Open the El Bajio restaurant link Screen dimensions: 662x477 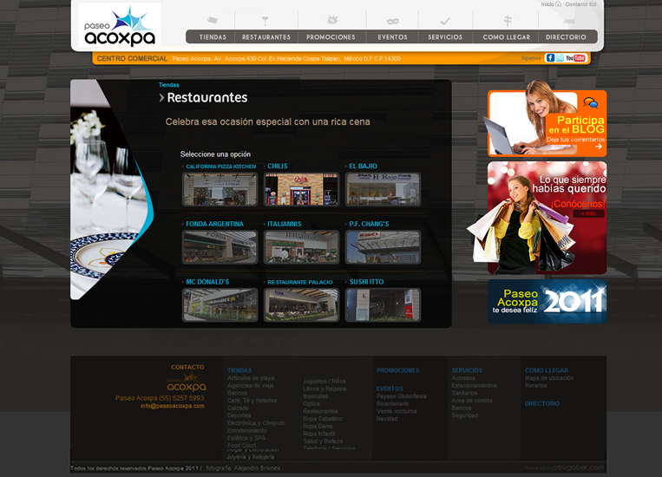(x=363, y=166)
